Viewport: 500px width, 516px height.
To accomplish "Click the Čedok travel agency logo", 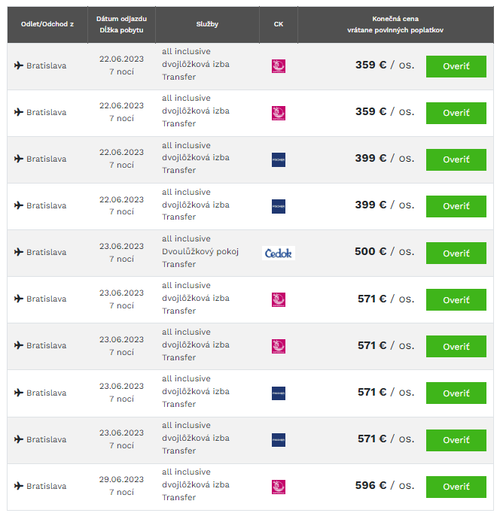I will [279, 253].
